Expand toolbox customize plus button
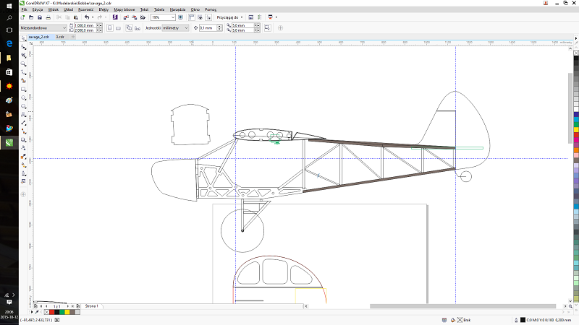 coord(23,194)
